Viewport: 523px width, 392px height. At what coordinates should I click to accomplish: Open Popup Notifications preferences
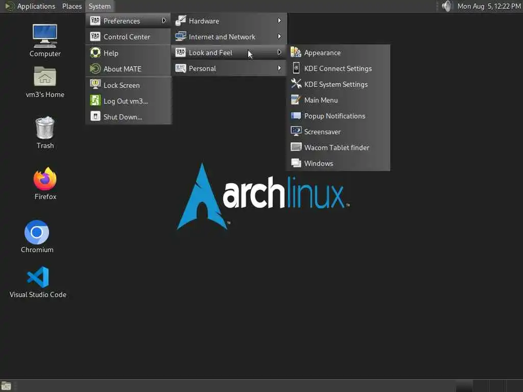coord(338,116)
